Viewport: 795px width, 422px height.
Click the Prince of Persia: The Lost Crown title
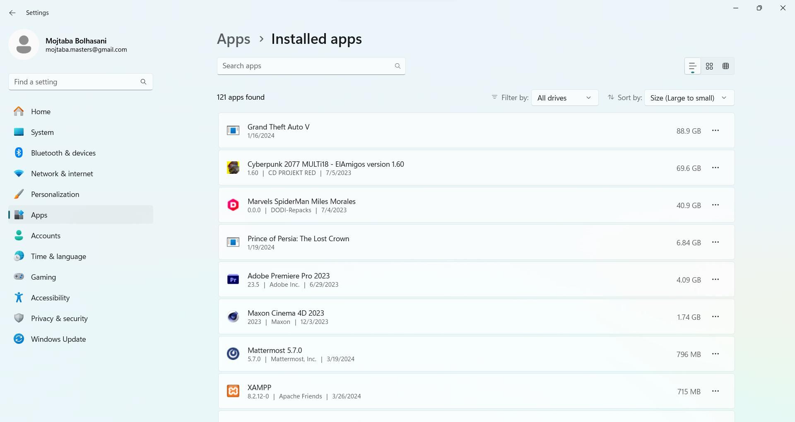pos(298,239)
